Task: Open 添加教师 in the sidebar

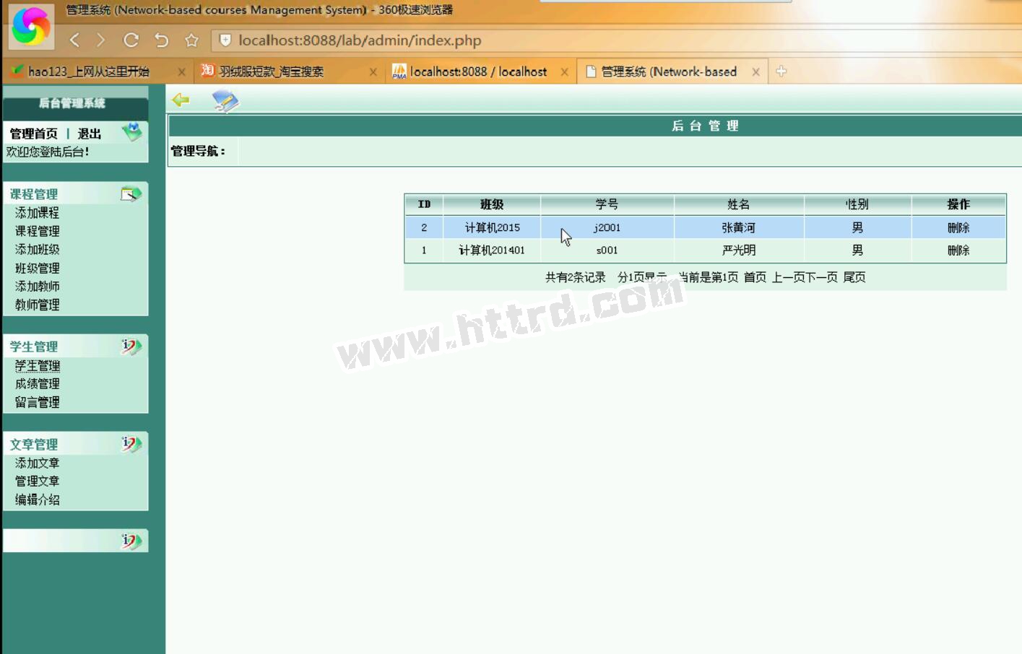Action: click(38, 287)
